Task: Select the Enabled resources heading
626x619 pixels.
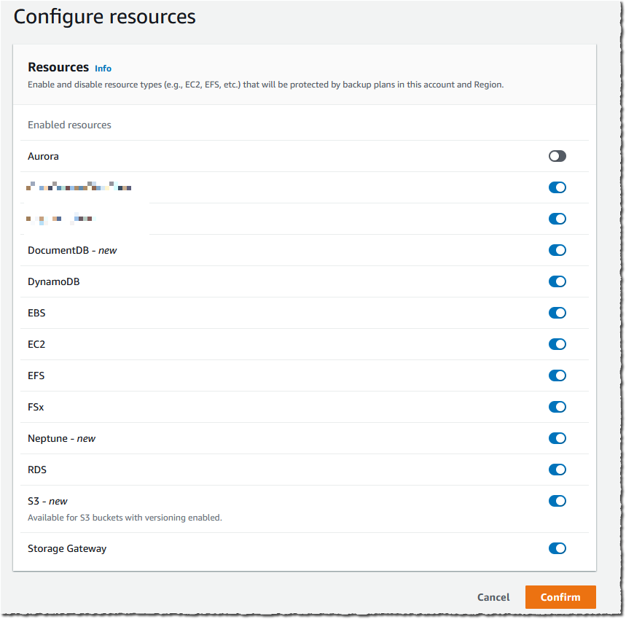Action: click(69, 125)
